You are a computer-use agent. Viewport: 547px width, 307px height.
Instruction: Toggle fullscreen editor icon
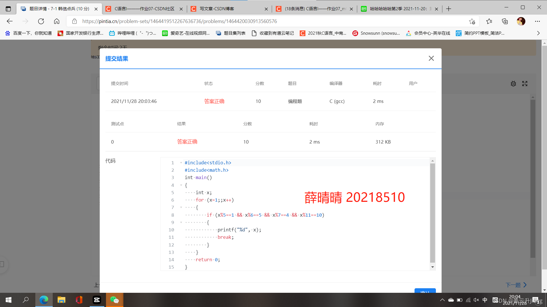click(525, 84)
